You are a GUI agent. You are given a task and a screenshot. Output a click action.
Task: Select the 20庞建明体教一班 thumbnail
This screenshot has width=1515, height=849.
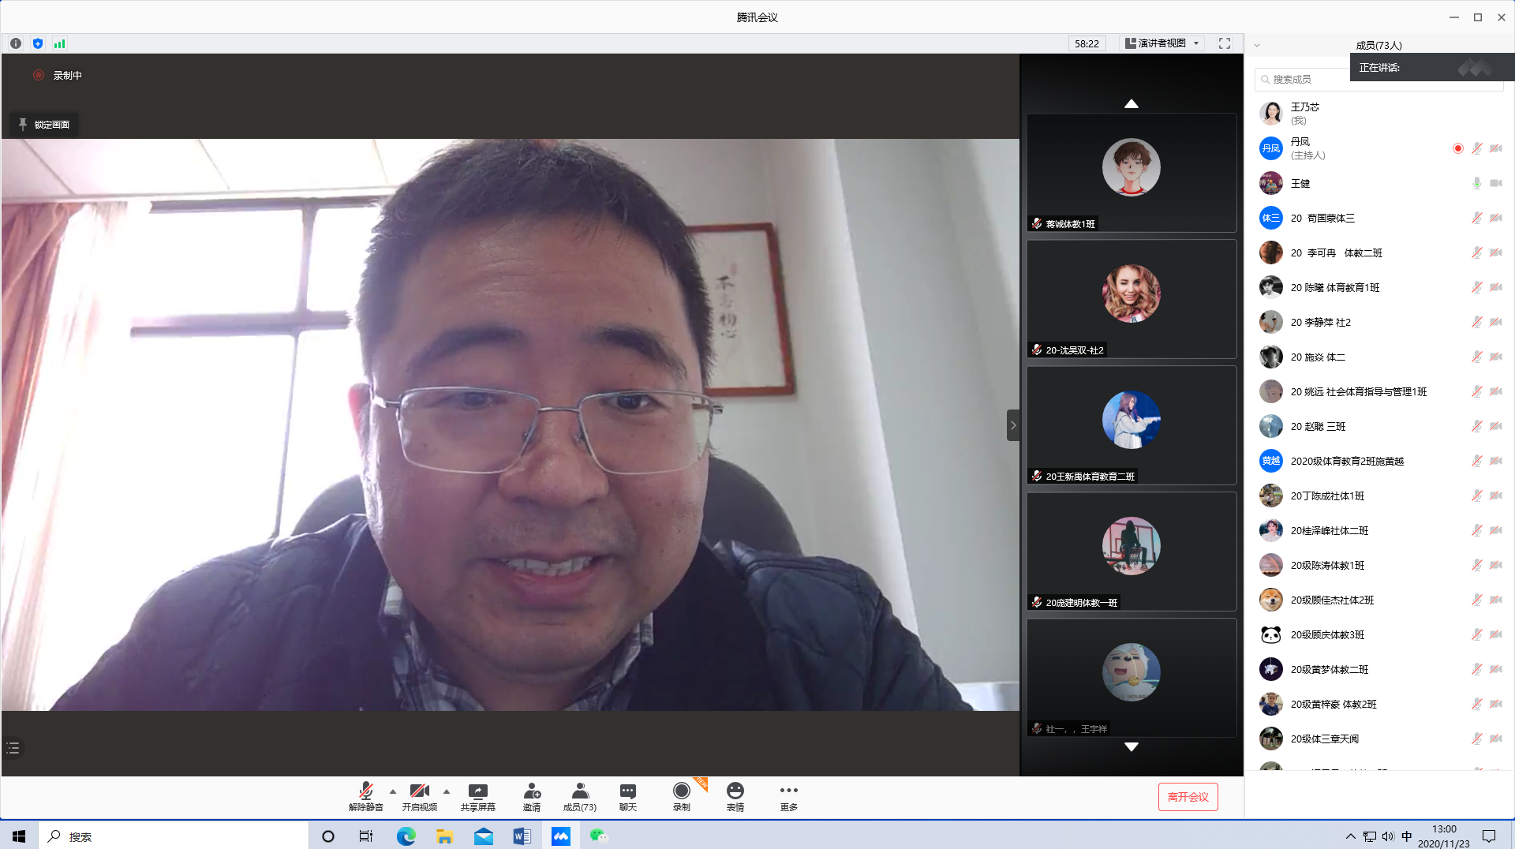[1132, 552]
